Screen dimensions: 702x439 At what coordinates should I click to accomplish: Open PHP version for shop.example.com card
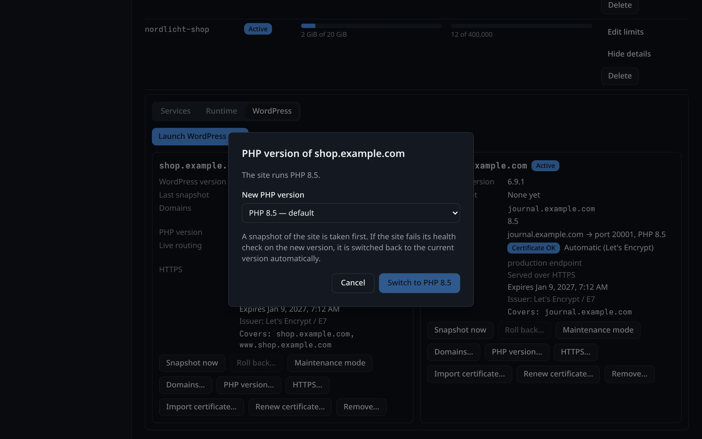[x=249, y=385]
